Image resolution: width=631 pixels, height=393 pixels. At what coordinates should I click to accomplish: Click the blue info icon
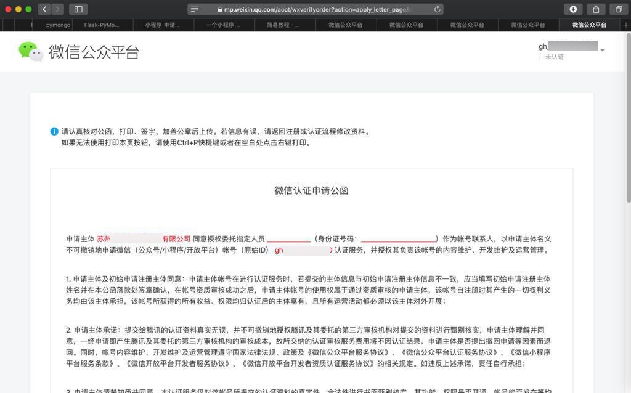(54, 131)
